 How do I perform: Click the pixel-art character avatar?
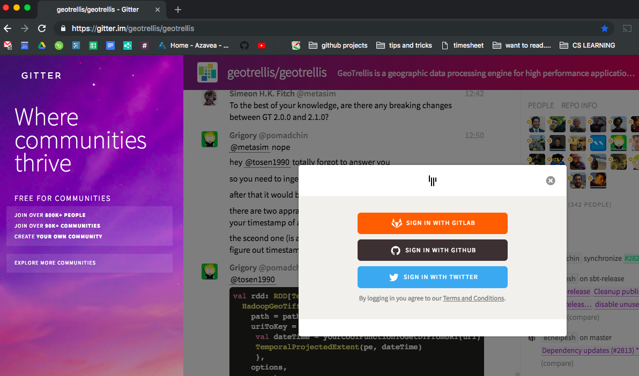coord(558,162)
